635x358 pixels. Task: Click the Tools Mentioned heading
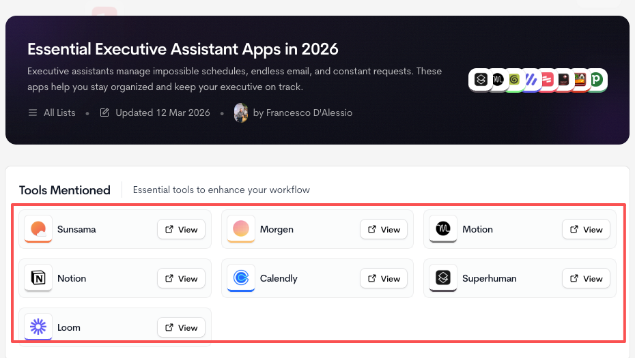click(x=65, y=190)
